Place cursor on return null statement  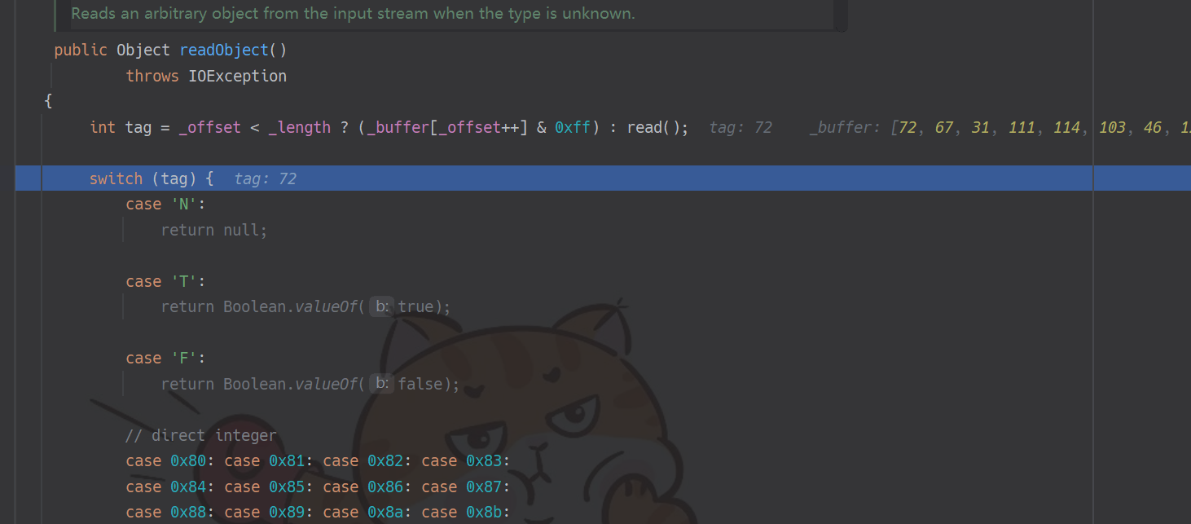coord(213,231)
